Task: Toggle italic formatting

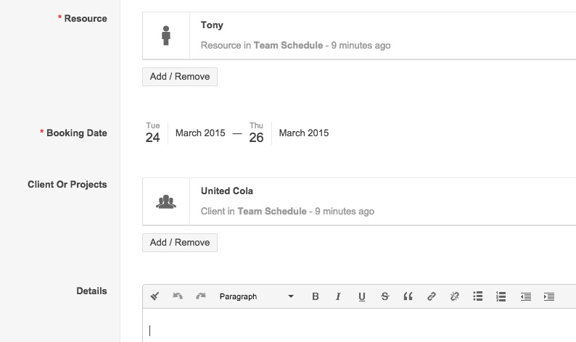Action: (x=338, y=296)
